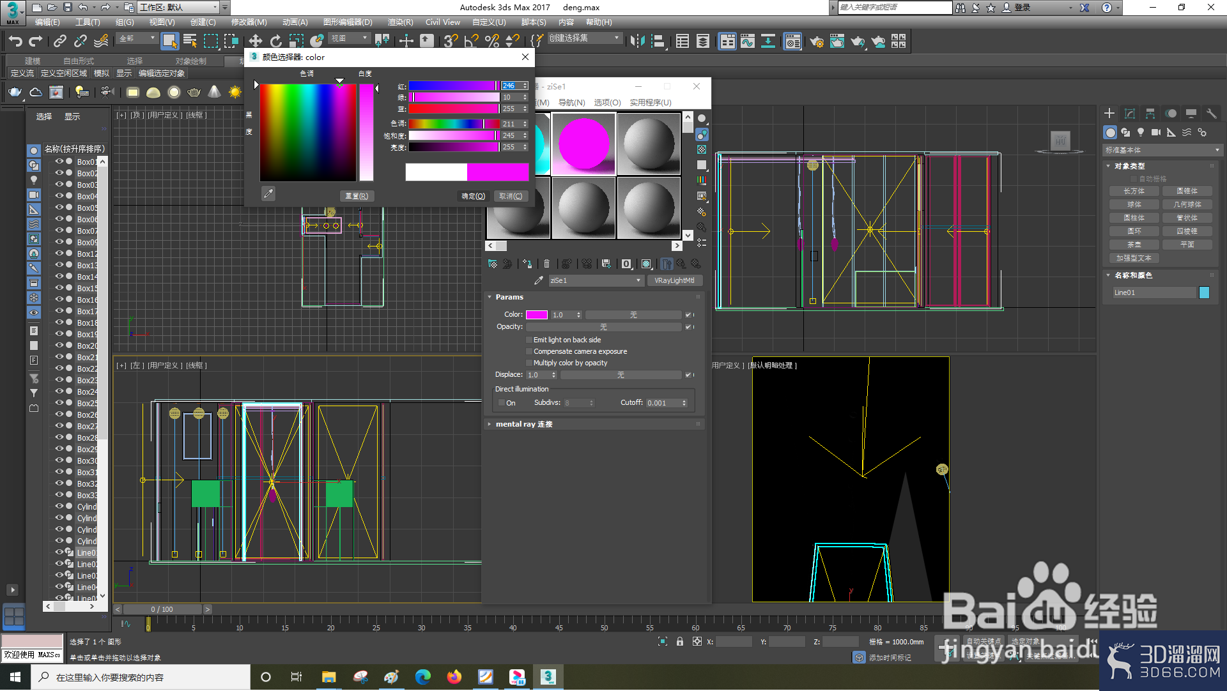Open the 修改器(M) menu

pos(249,22)
